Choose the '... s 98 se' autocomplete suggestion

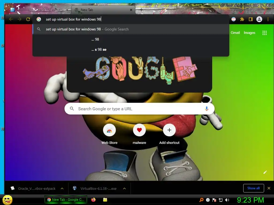click(131, 49)
